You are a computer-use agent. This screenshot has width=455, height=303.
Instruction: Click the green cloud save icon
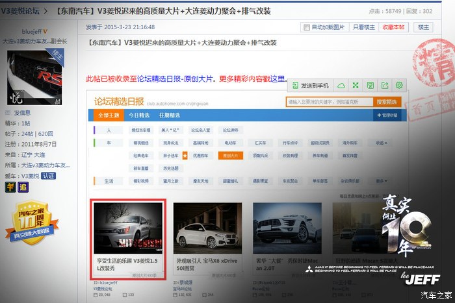[341, 86]
